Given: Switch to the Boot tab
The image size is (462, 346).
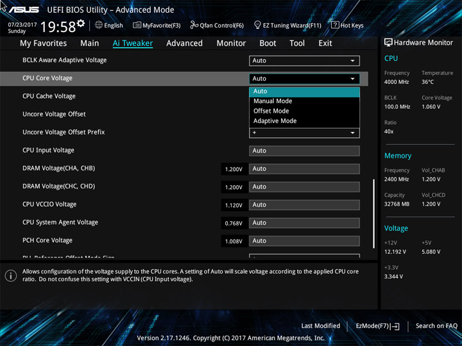Looking at the screenshot, I should coord(268,44).
